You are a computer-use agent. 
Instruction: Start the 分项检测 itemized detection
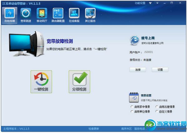coord(79,82)
